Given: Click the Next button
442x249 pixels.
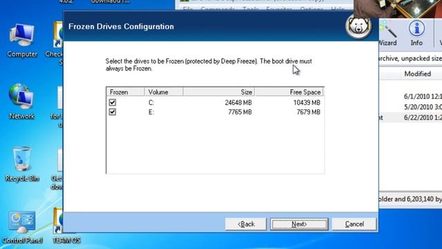Looking at the screenshot, I should click(299, 224).
